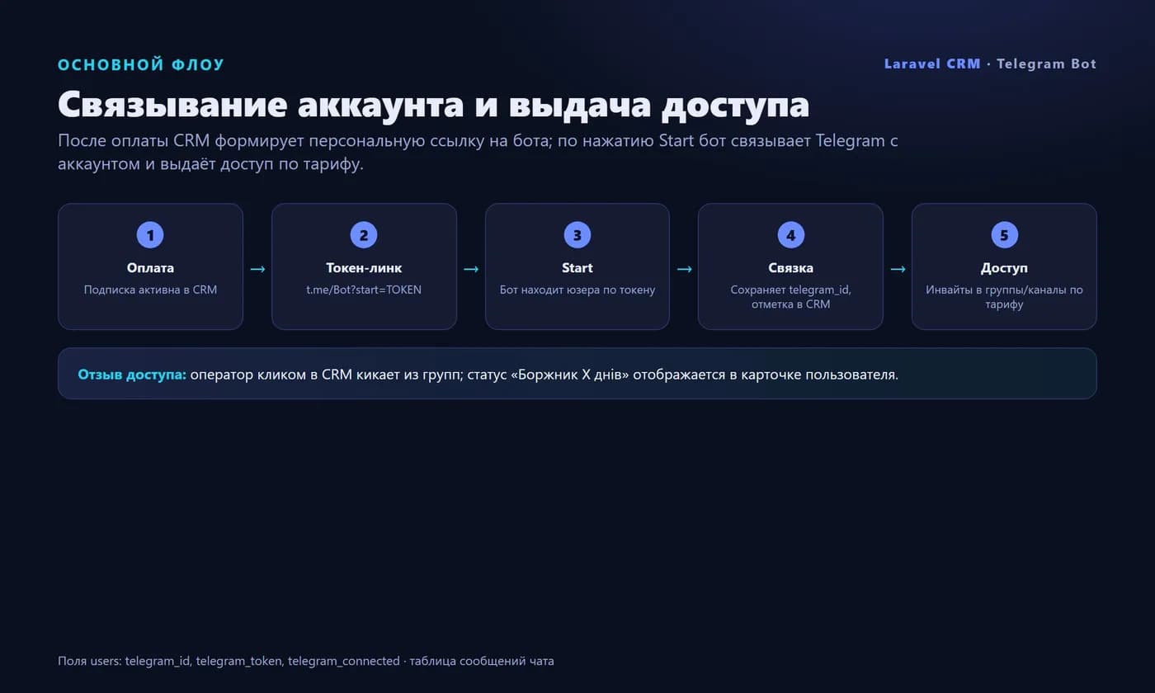Click the link text t.me/Bot?start=TOKEN
Image resolution: width=1155 pixels, height=693 pixels.
[x=364, y=290]
